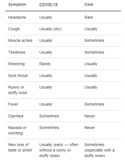Viewport: 125px width, 160px height.
Task: Click 'Never' in the Diarrhea row
Action: (90, 116)
